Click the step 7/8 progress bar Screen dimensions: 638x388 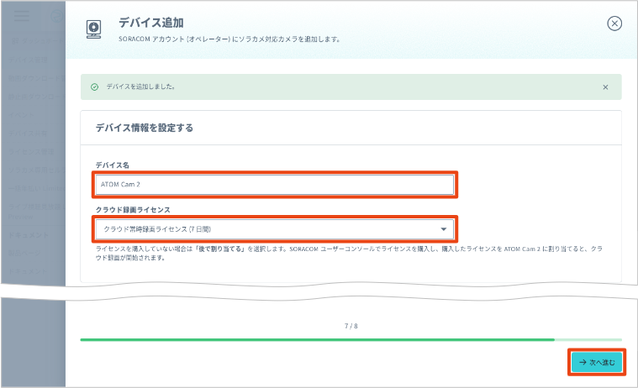351,340
